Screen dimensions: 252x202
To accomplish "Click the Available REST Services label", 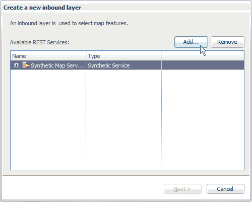I will (39, 42).
